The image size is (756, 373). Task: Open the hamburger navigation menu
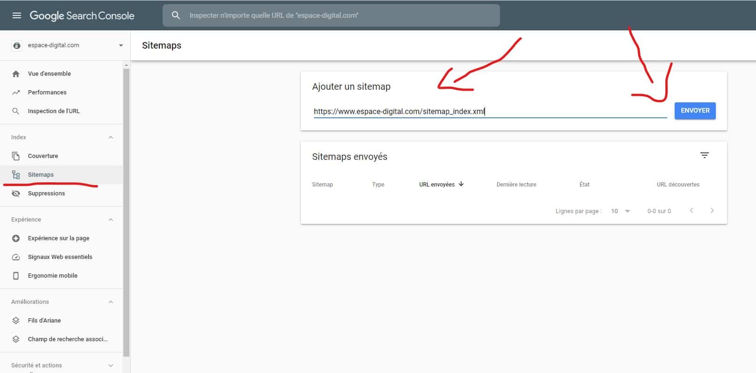17,15
